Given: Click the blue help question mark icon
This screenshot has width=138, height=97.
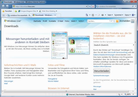Looking at the screenshot, I should click(133, 15).
